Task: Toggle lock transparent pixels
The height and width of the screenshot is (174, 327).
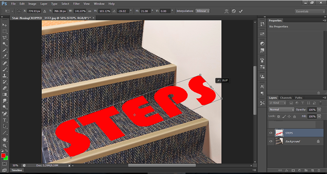Action: point(279,116)
